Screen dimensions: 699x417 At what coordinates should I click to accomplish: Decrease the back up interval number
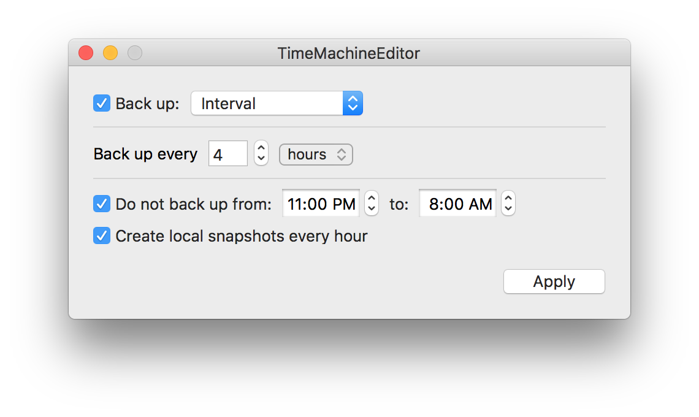[261, 159]
